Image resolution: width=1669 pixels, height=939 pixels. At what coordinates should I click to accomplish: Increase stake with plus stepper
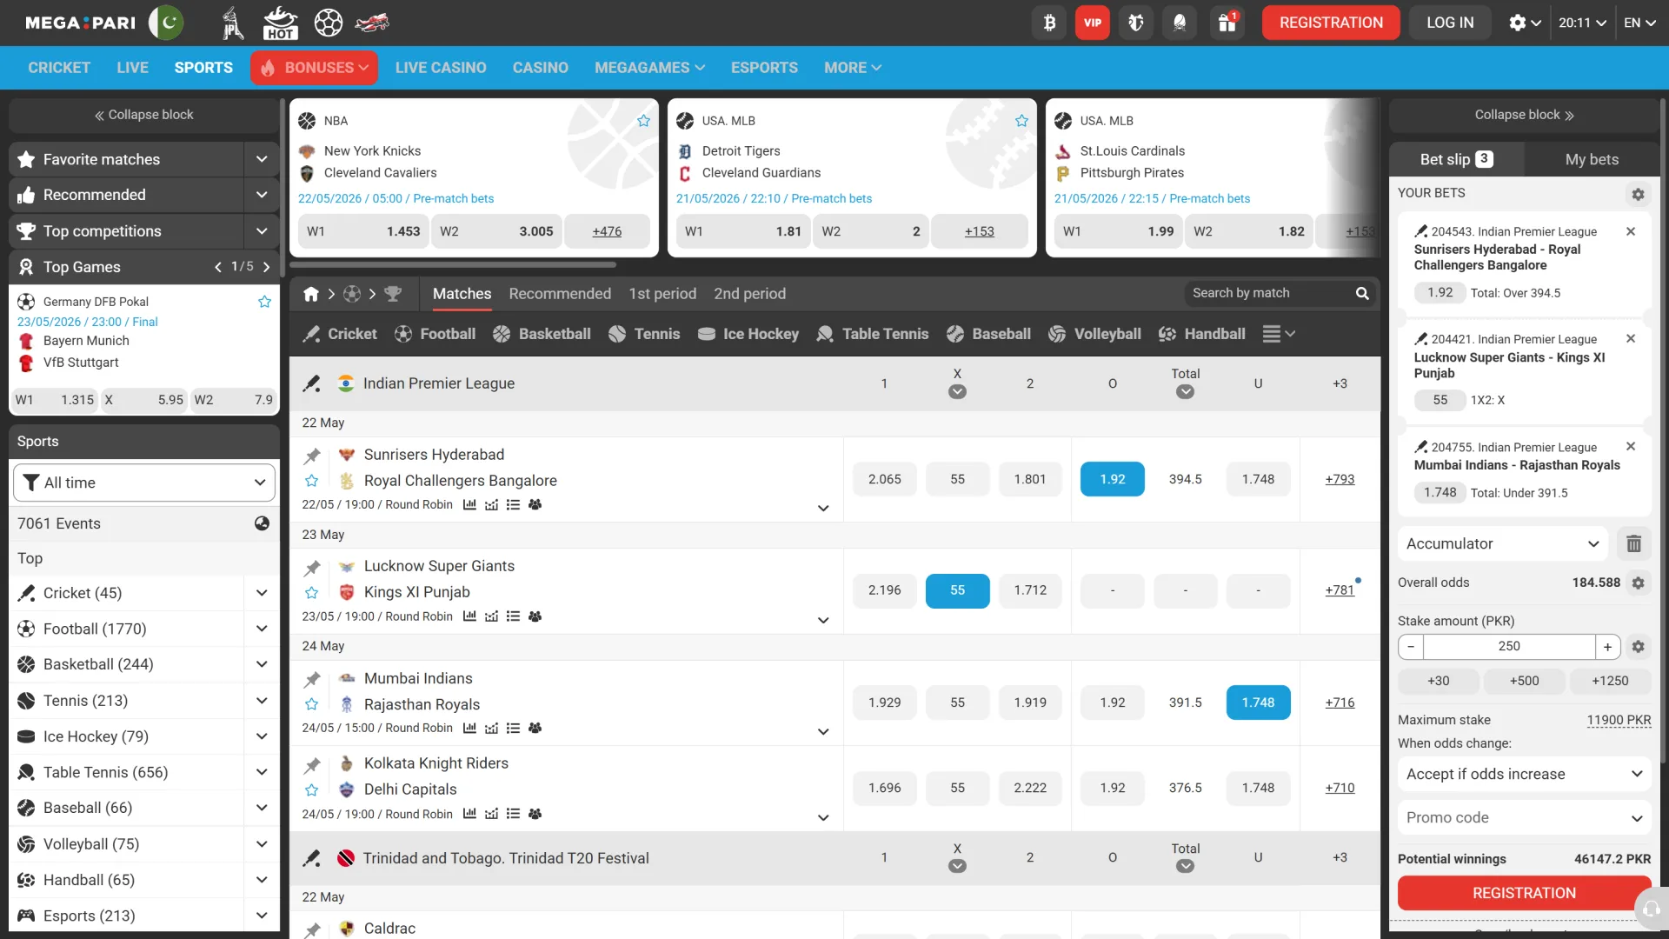(x=1607, y=646)
